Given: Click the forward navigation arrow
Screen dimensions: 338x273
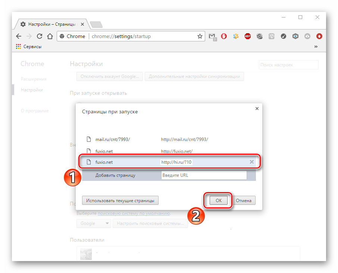Looking at the screenshot, I should point(29,36).
